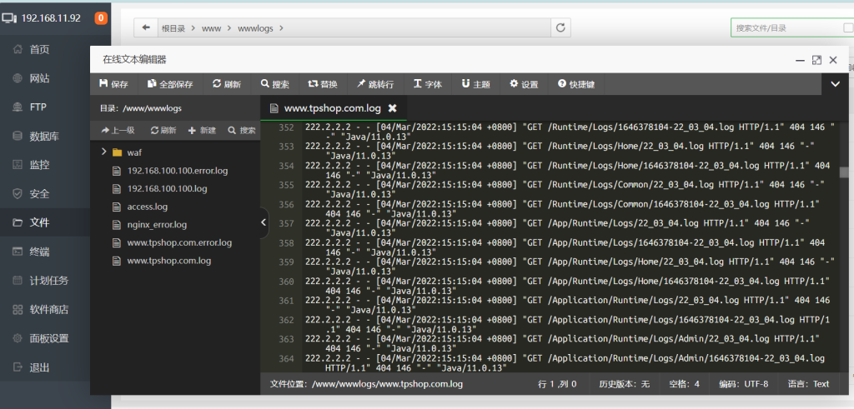The width and height of the screenshot is (854, 409).
Task: Open the Replace tool in editor toolbar
Action: [323, 84]
